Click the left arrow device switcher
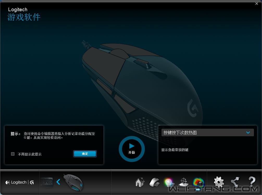The image size is (262, 195). tap(58, 182)
